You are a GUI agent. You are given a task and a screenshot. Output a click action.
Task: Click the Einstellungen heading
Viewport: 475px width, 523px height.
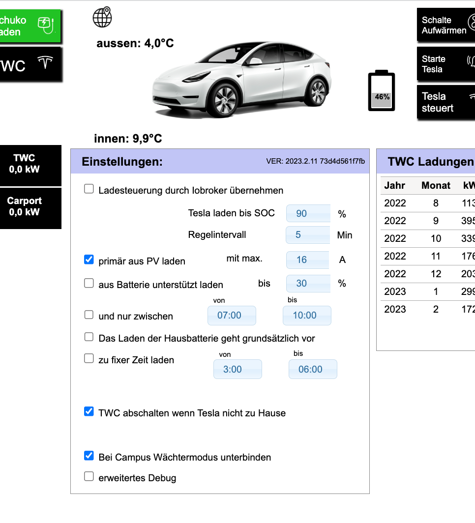[122, 162]
